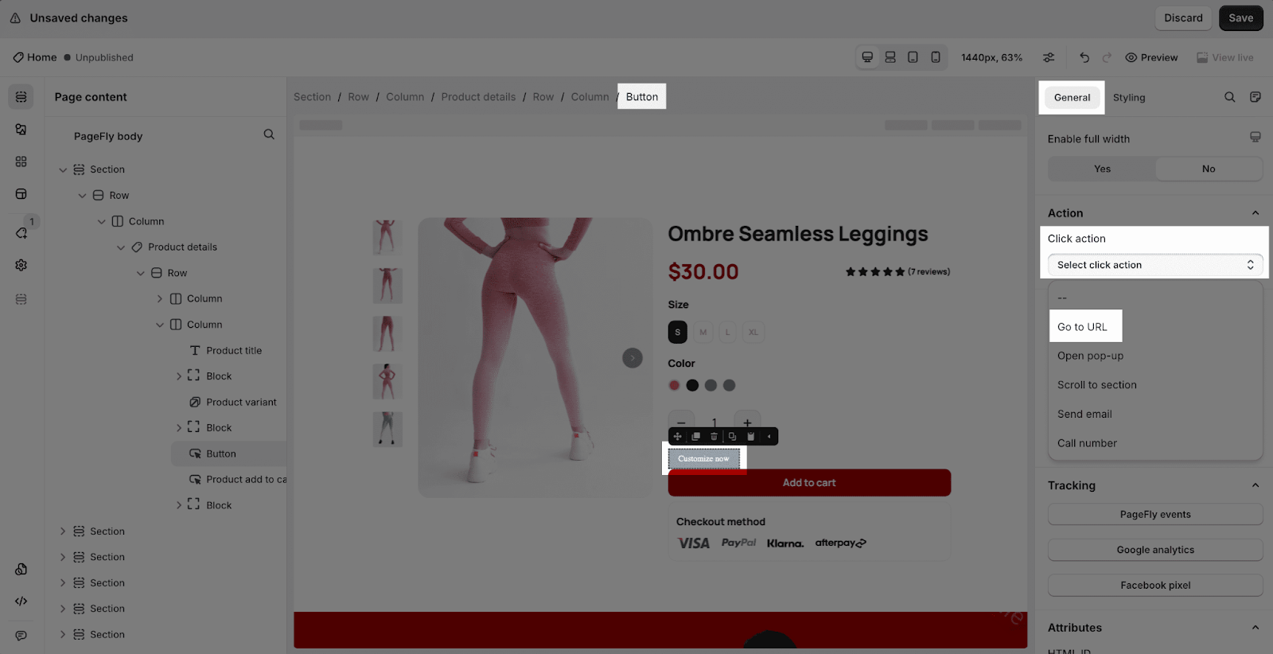Click the PageFly events button
The width and height of the screenshot is (1273, 654).
click(1155, 515)
